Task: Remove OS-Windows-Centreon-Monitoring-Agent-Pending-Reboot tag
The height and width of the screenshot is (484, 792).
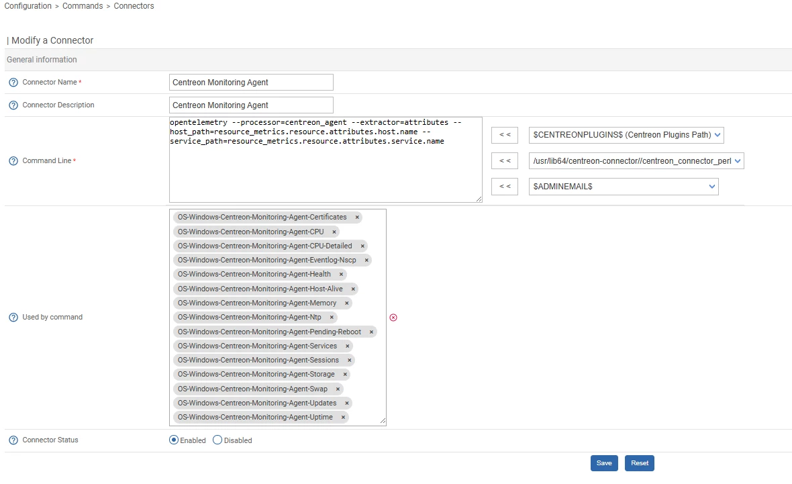Action: point(371,332)
